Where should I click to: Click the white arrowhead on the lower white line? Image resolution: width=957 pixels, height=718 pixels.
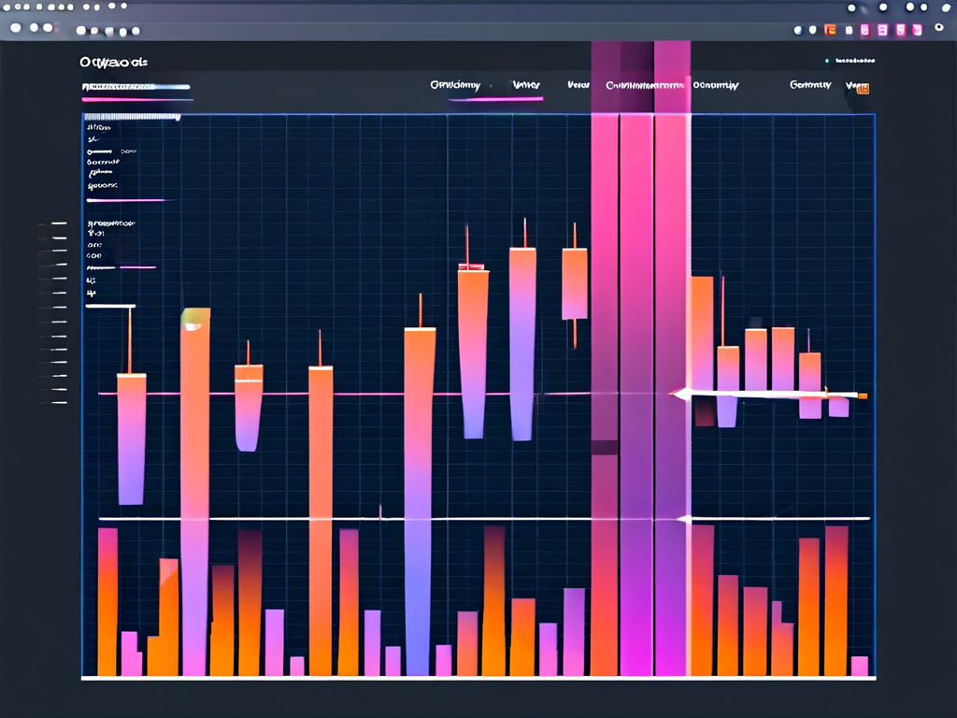point(681,518)
